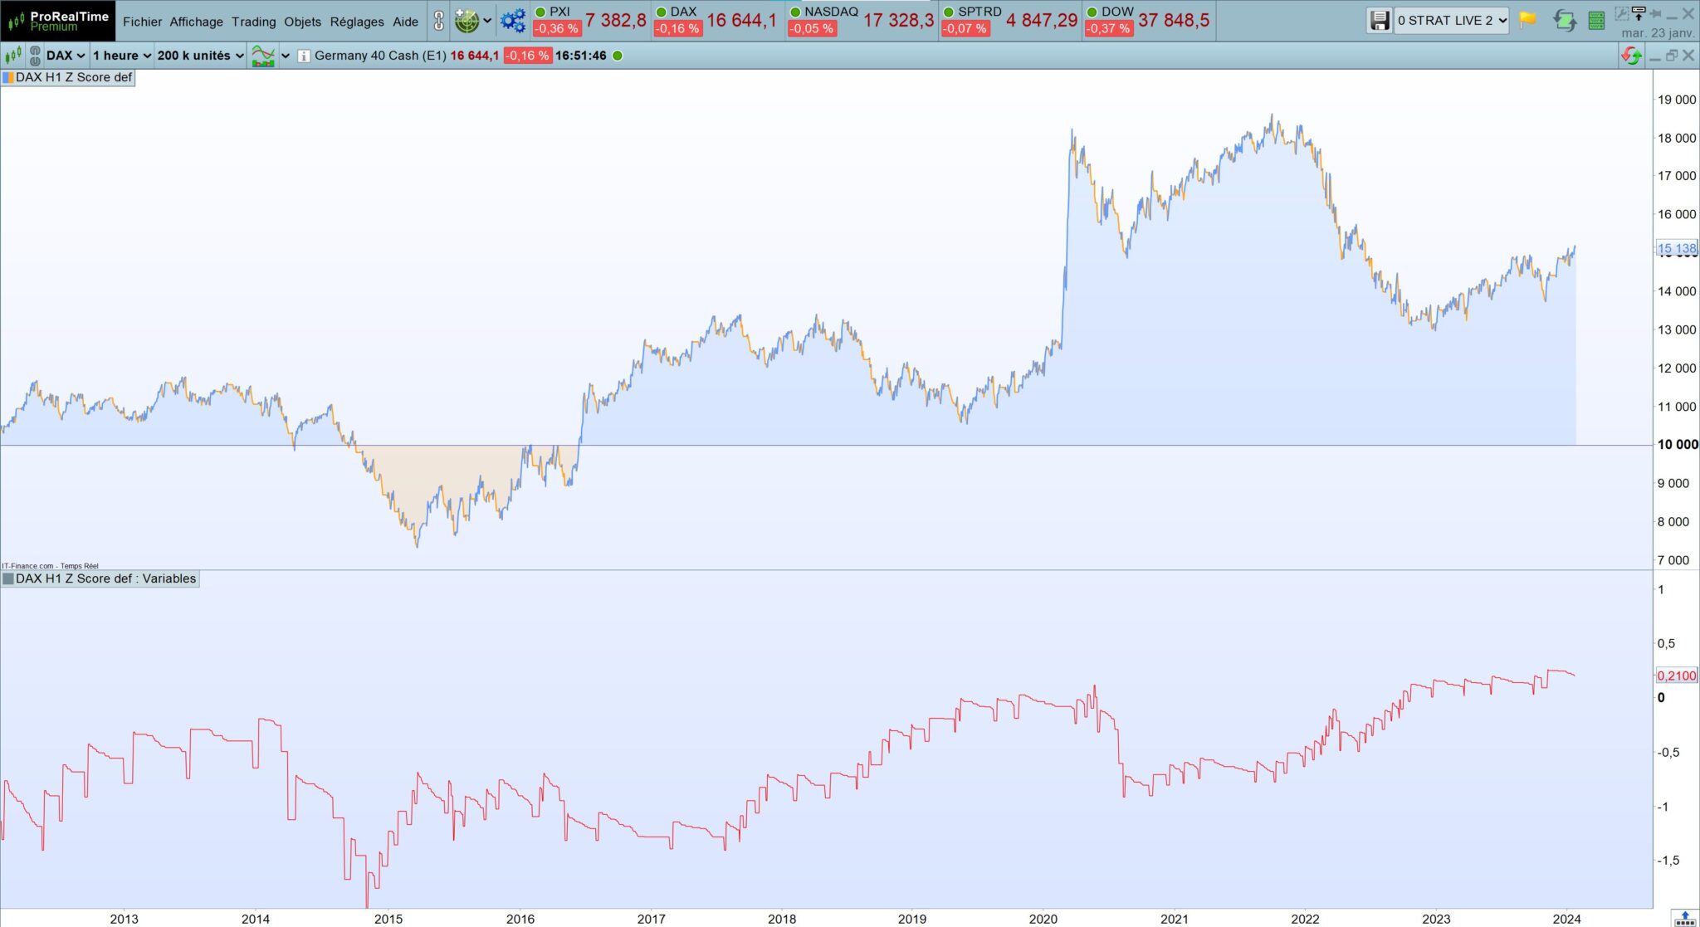Click the red-green refresh chart icon
1700x927 pixels.
[1631, 56]
